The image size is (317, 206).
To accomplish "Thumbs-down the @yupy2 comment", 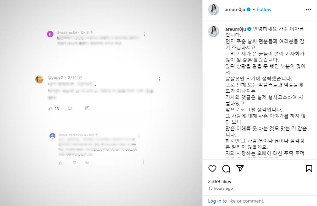I will (70, 109).
